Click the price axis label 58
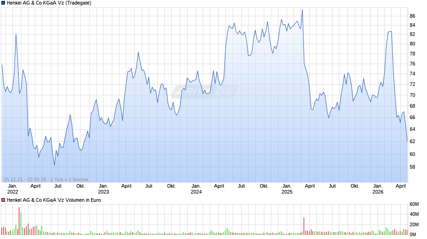Viewport: 427px width, 239px height. pos(412,167)
